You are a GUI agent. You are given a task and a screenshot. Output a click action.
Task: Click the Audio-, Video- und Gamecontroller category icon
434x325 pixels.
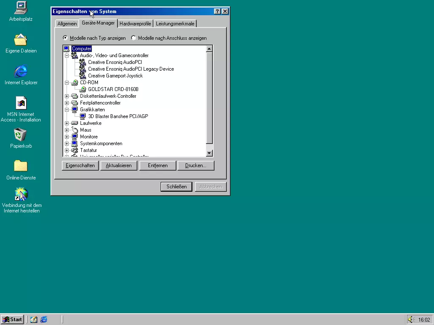75,55
